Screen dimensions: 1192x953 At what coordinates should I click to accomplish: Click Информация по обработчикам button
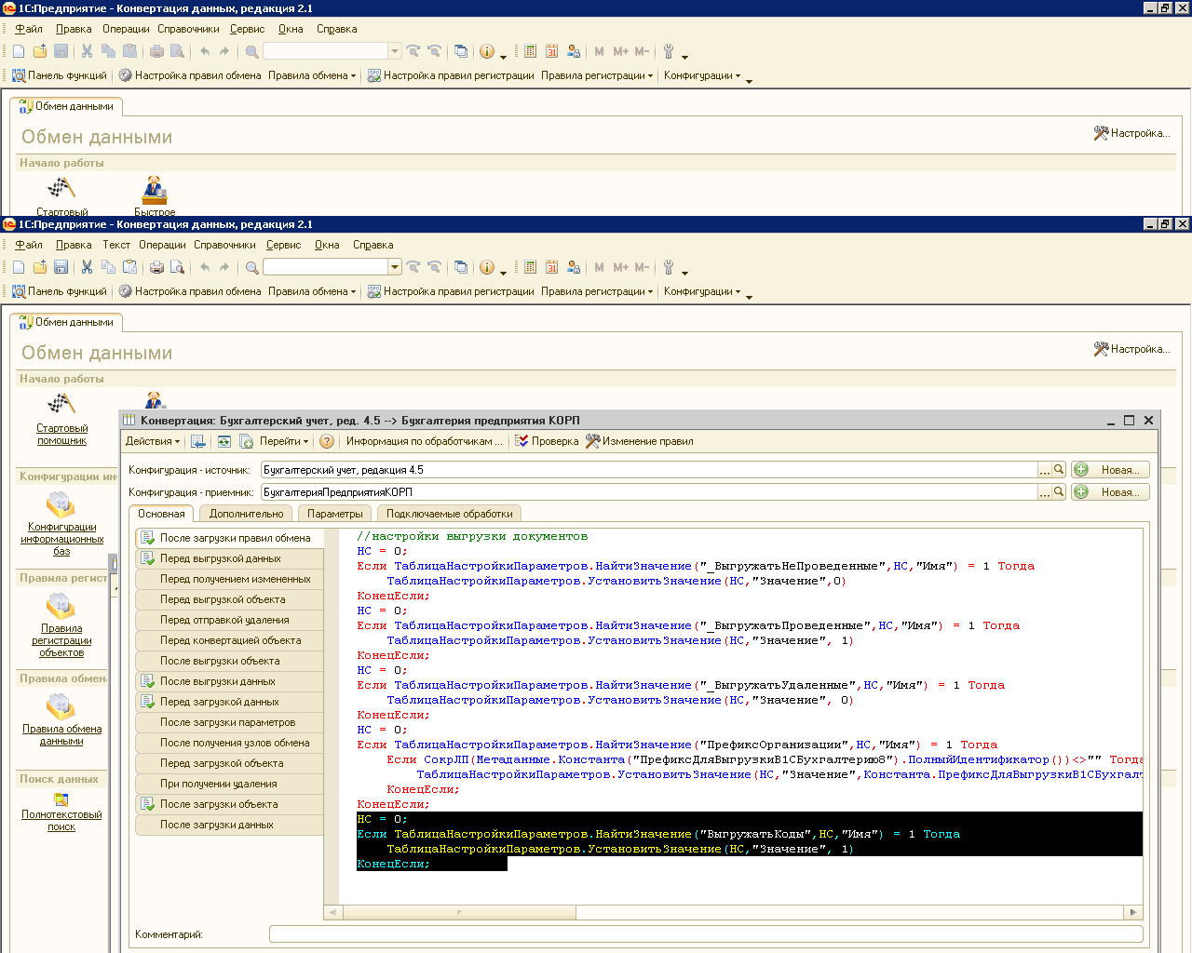click(x=424, y=441)
